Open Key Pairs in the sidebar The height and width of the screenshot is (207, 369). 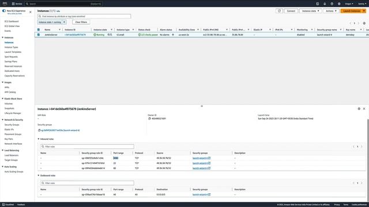coord(9,139)
